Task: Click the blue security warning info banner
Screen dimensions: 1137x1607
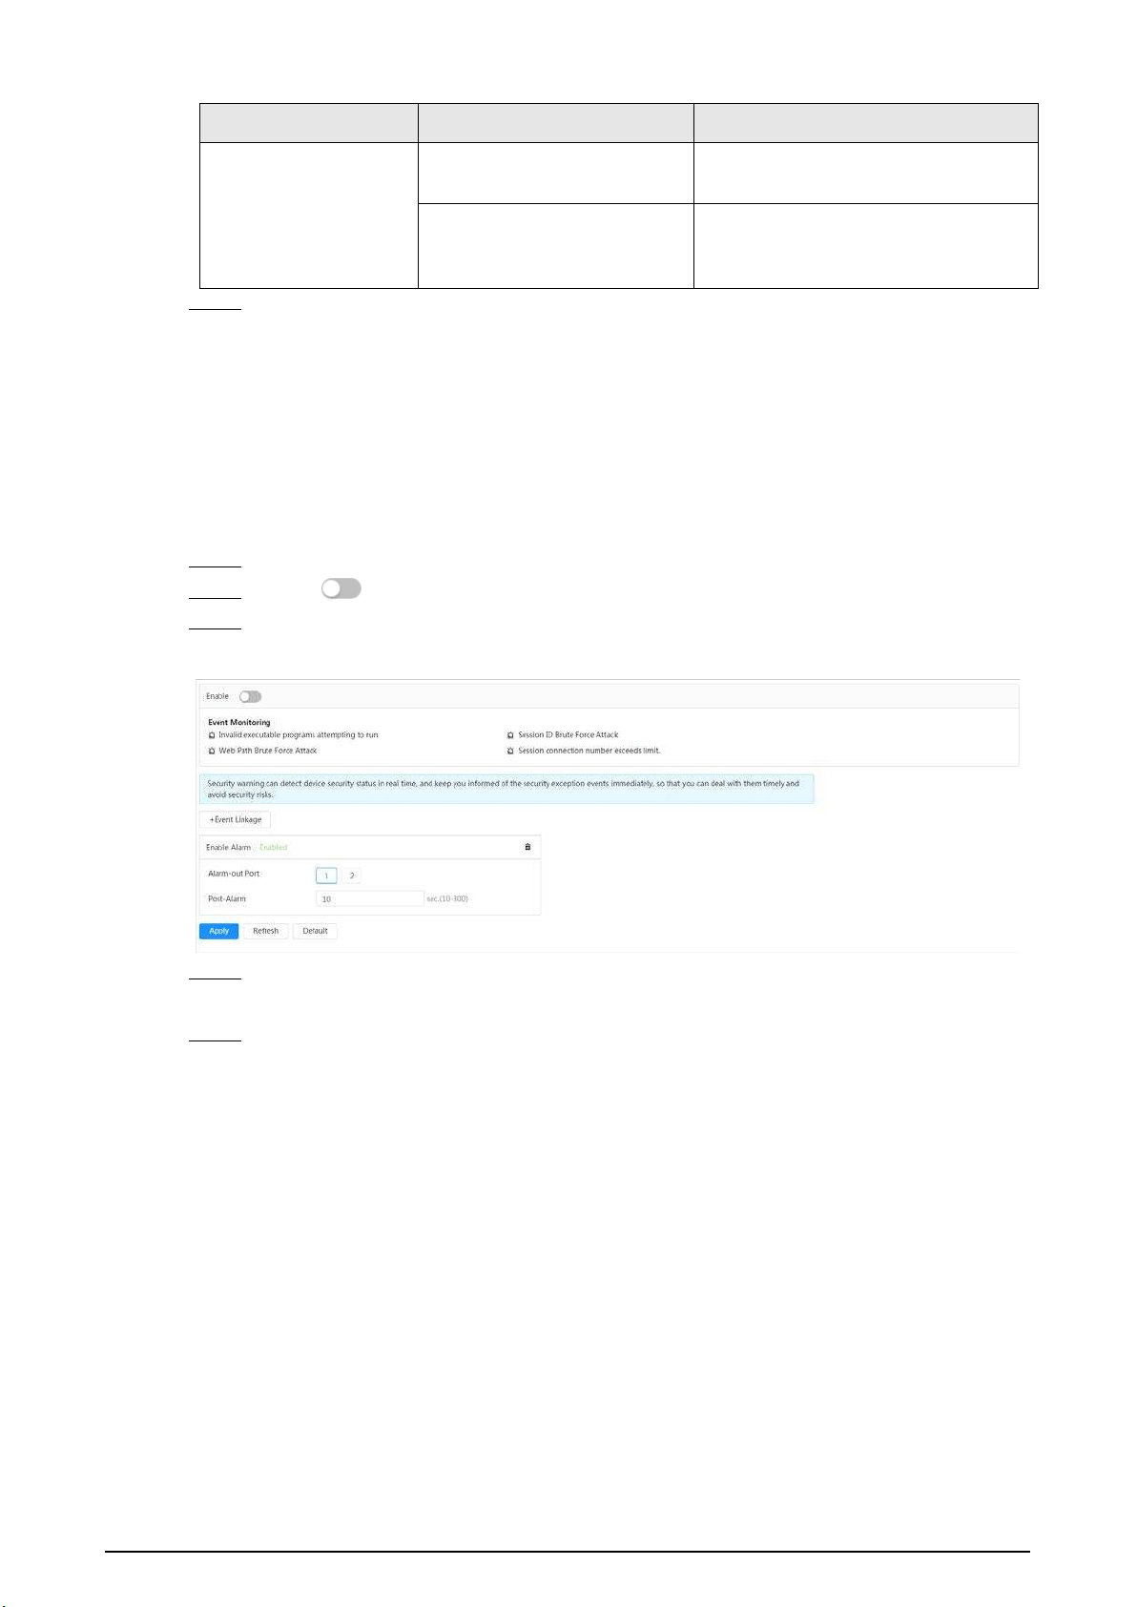Action: [x=506, y=789]
